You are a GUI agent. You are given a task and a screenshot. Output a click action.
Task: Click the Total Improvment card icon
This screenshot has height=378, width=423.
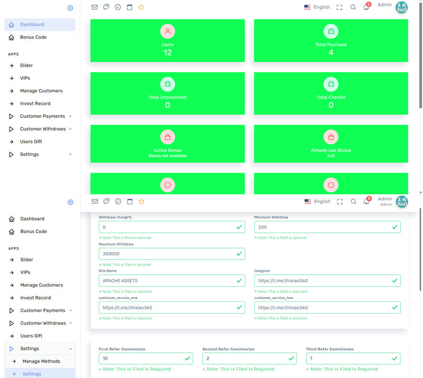pyautogui.click(x=168, y=84)
